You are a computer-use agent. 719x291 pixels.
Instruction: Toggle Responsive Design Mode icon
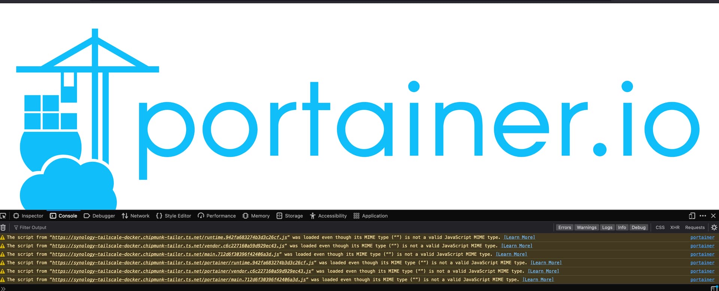(x=692, y=216)
